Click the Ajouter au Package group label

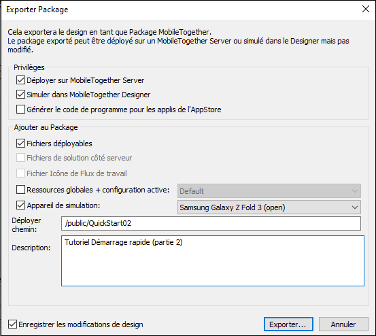coord(46,127)
